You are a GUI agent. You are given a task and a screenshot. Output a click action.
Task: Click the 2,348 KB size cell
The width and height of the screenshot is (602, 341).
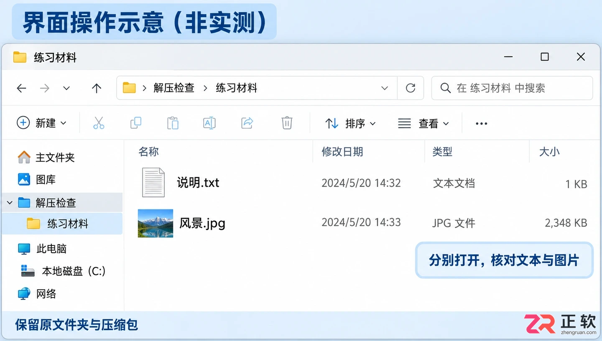point(566,223)
